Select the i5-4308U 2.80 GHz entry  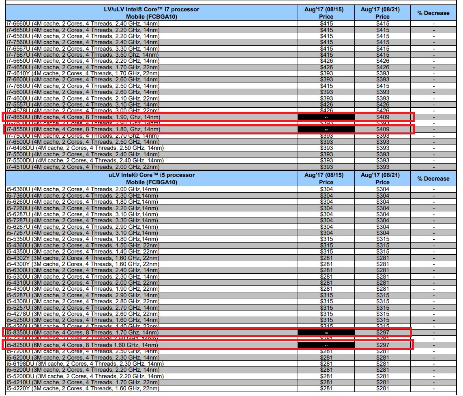pos(83,302)
